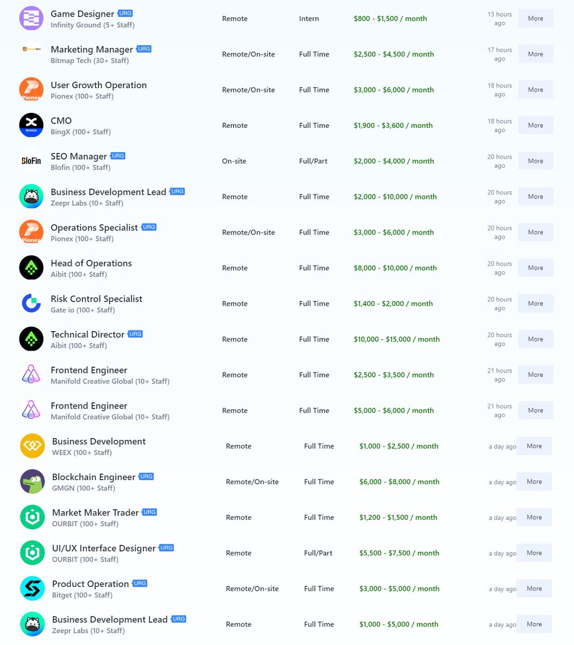
Task: Click the Infinity Ground (5+ Staff) text
Action: pos(93,25)
